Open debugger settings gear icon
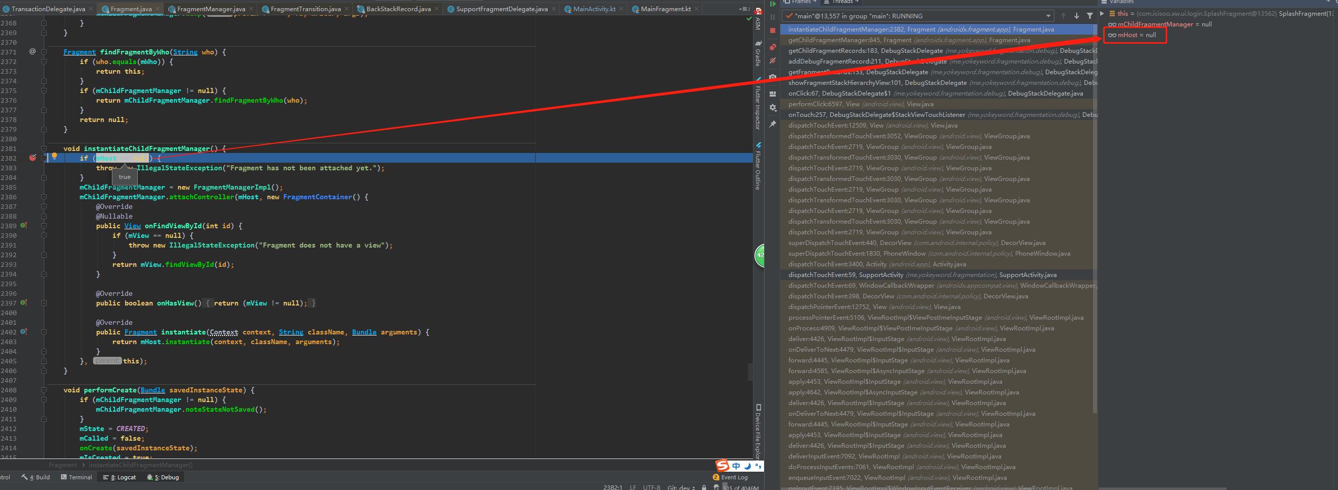This screenshot has width=1338, height=490. click(772, 108)
